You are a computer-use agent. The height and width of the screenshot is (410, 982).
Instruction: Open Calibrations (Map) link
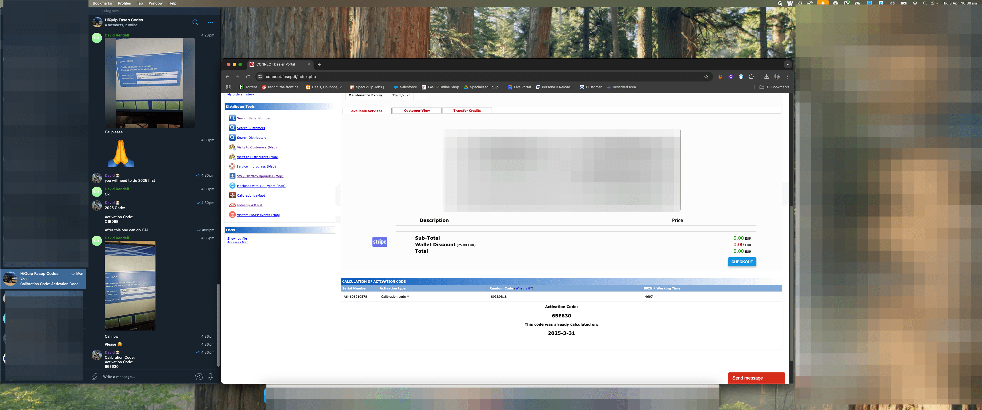point(251,195)
